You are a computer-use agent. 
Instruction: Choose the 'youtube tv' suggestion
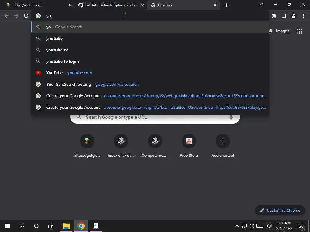pyautogui.click(x=150, y=50)
